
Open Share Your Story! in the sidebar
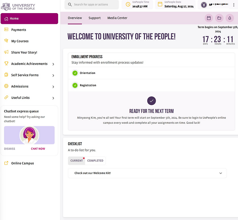point(24,52)
